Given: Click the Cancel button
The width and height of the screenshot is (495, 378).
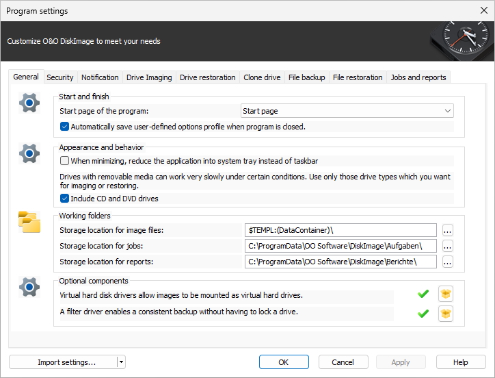Looking at the screenshot, I should click(x=343, y=362).
